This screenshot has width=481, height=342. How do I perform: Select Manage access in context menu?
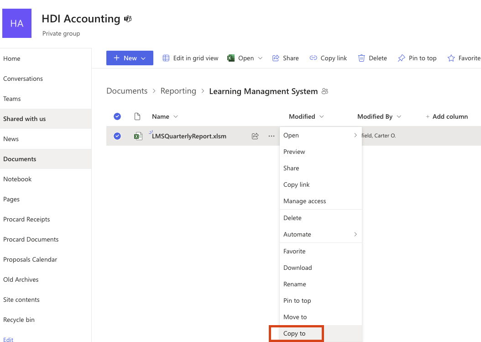click(304, 201)
